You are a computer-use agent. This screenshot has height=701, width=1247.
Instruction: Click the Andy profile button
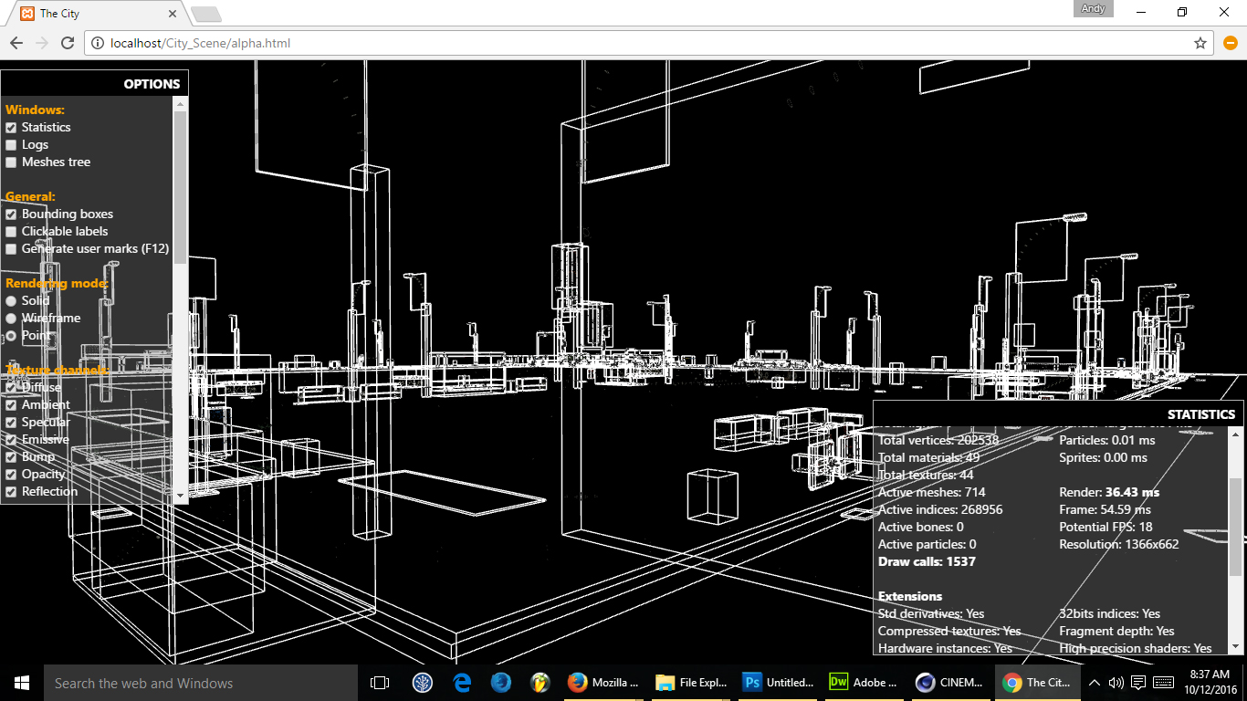pyautogui.click(x=1093, y=8)
